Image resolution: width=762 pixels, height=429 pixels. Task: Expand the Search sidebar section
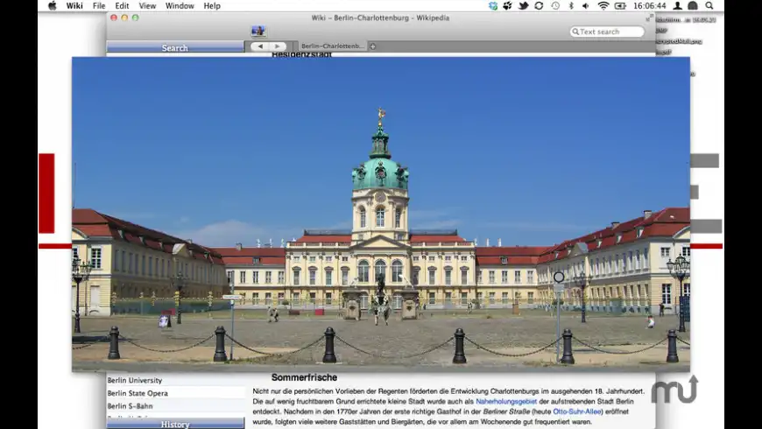click(175, 48)
